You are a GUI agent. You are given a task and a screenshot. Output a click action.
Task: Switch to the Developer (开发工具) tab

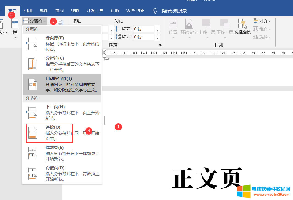click(95, 11)
